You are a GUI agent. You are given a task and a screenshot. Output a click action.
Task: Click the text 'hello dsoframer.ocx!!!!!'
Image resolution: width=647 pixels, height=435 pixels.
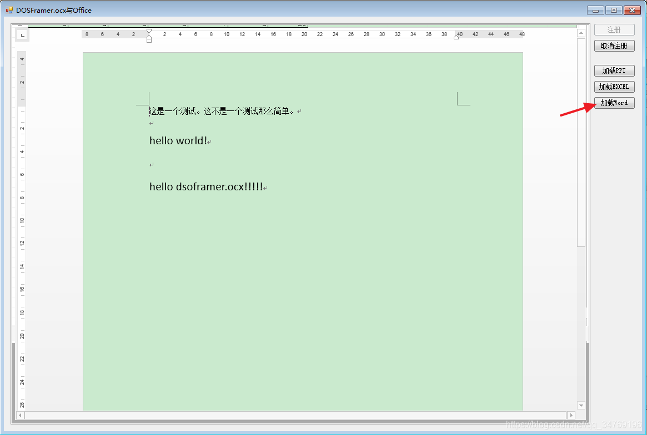pyautogui.click(x=206, y=187)
